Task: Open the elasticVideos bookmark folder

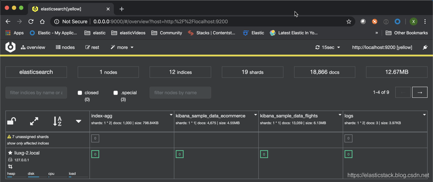Action: (128, 33)
